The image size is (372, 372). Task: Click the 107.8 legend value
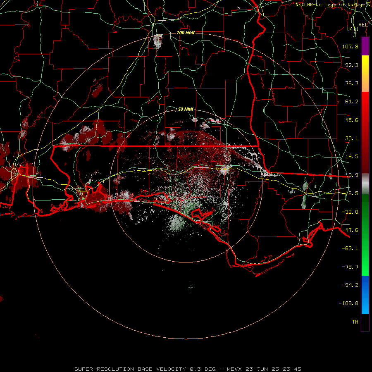[x=350, y=46]
